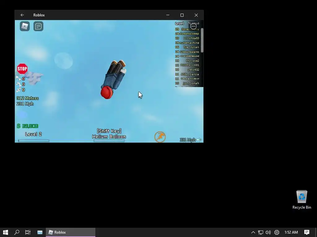
Task: Click the green arrow beside 331 Mph
Action: [x=199, y=140]
